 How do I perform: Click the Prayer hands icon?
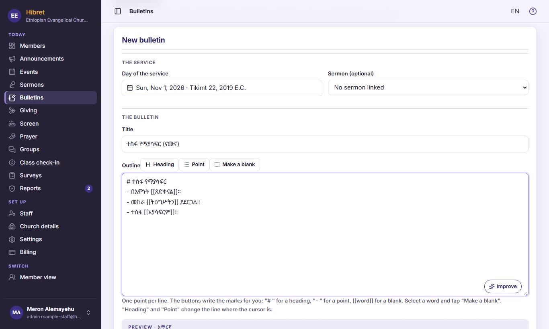pos(12,136)
